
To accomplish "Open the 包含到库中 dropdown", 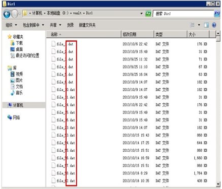I will click(x=33, y=25).
